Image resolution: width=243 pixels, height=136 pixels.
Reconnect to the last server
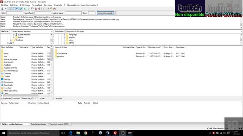coord(39,9)
